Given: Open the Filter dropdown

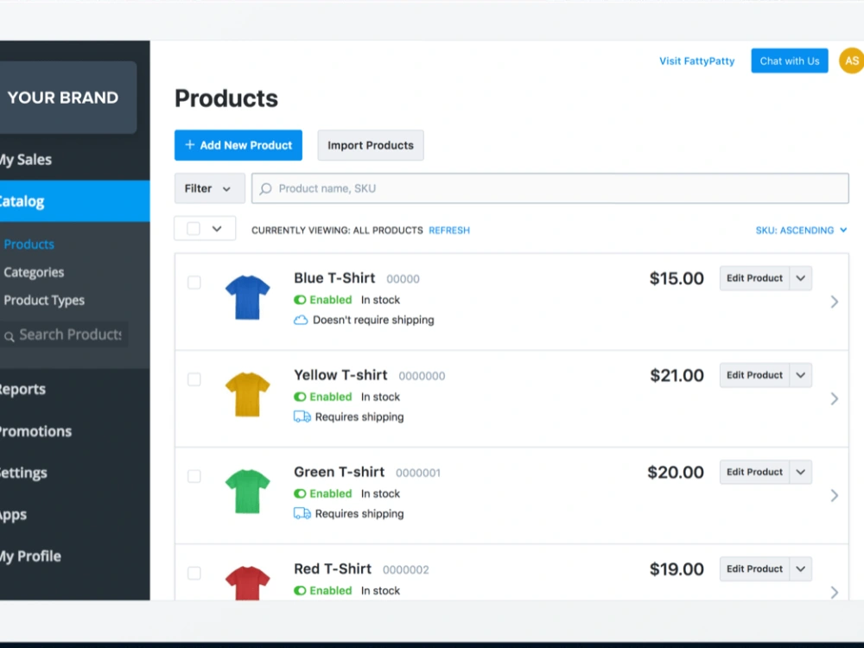Looking at the screenshot, I should (x=209, y=188).
